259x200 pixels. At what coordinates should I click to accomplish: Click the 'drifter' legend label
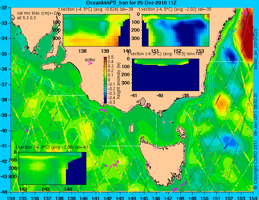pyautogui.click(x=90, y=60)
